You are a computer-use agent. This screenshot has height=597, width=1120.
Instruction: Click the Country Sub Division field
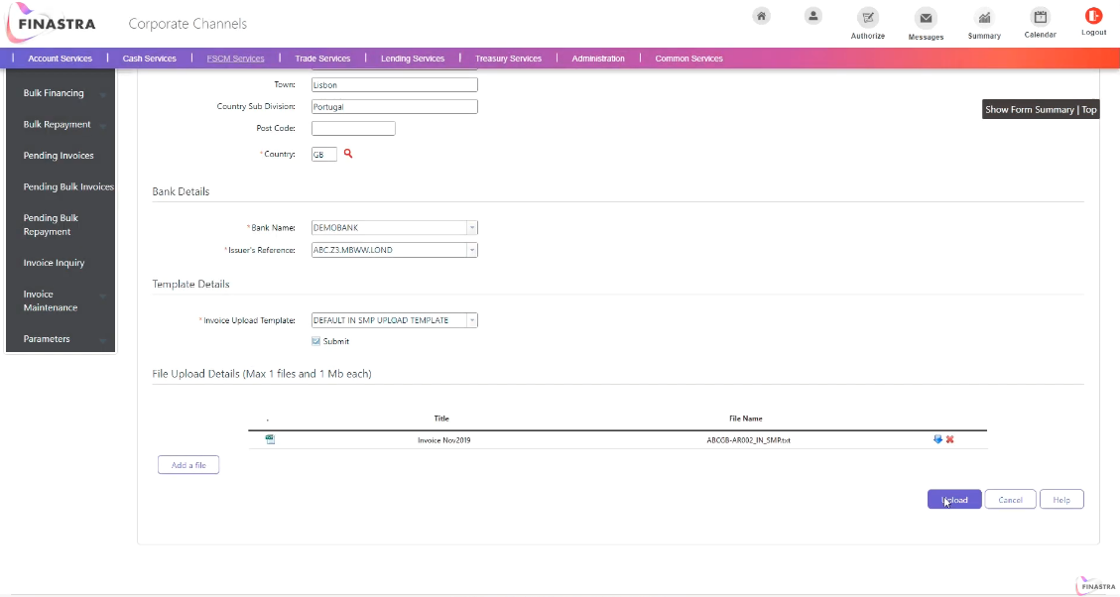(x=394, y=106)
